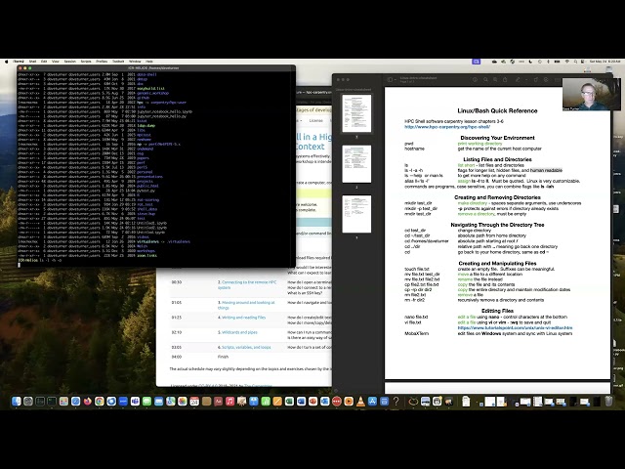This screenshot has width=625, height=469.
Task: Open sidebar view options dropdown arrow in Preview
Action: tap(396, 80)
